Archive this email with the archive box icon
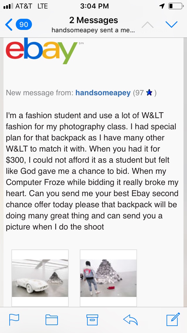 tap(92, 320)
